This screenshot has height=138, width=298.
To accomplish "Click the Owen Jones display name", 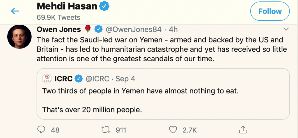I will pyautogui.click(x=59, y=29).
